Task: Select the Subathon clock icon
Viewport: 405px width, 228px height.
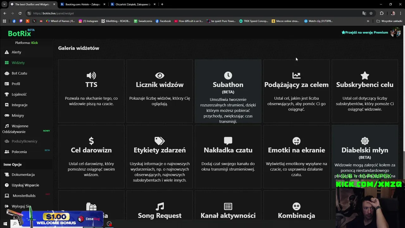Action: point(228,75)
